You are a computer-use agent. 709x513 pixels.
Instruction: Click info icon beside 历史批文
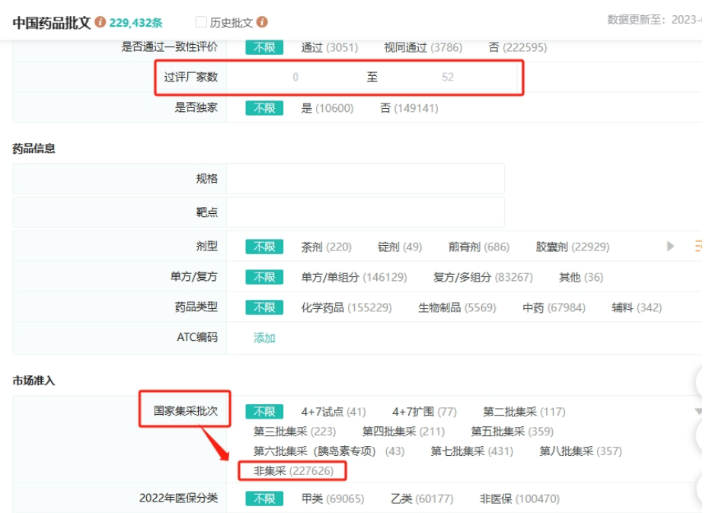[x=262, y=22]
